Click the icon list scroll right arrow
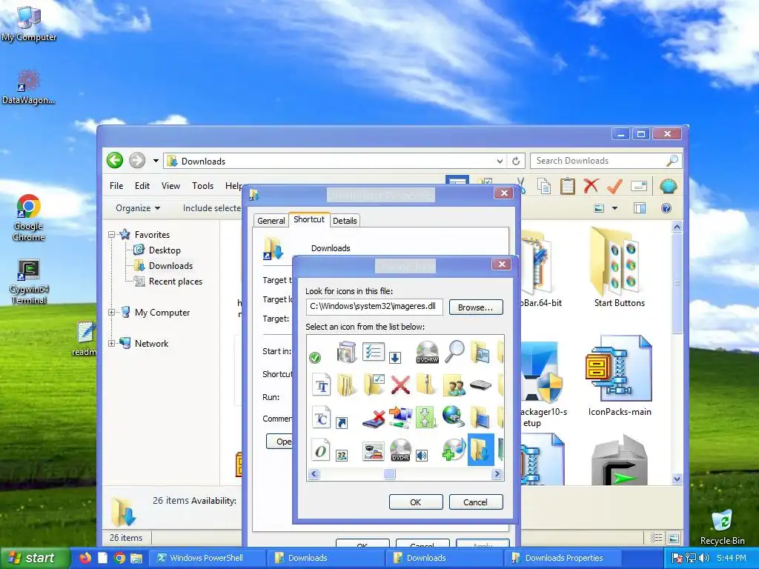759x569 pixels. pos(497,474)
